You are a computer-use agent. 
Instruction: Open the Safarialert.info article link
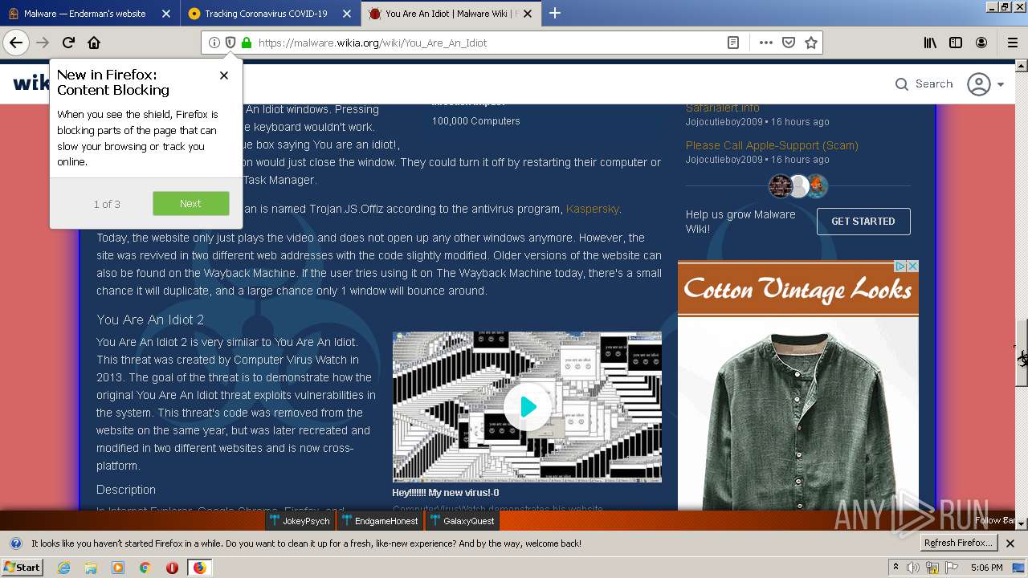(722, 108)
